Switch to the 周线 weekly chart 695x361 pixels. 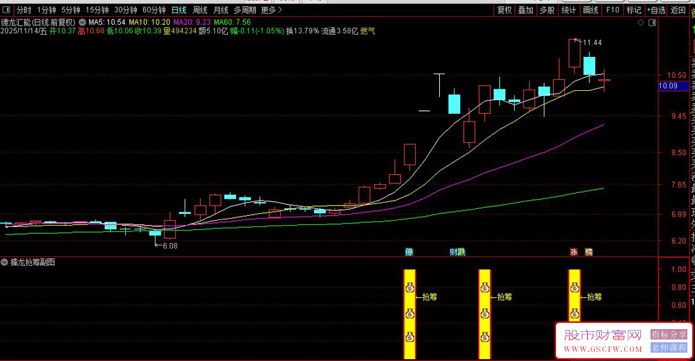click(x=200, y=10)
